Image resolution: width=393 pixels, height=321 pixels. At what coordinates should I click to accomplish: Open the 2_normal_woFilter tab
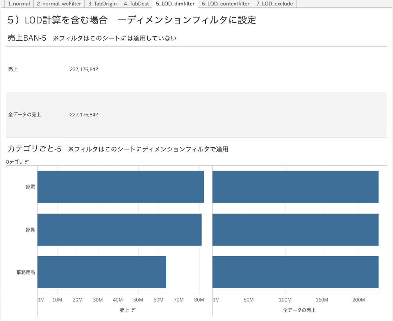tap(59, 4)
